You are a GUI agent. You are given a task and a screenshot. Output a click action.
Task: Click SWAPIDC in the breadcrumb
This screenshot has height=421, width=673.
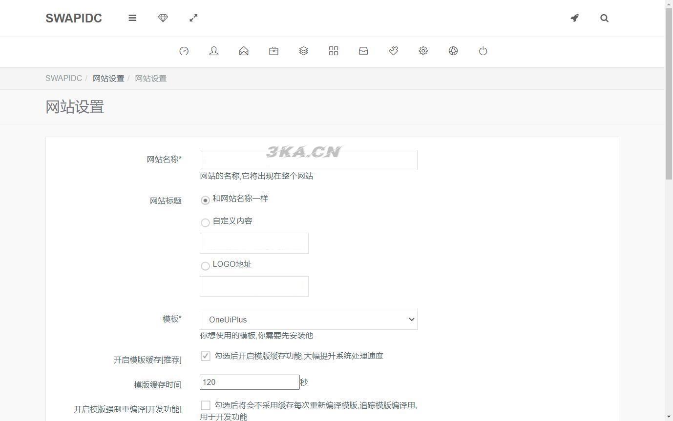pyautogui.click(x=63, y=79)
